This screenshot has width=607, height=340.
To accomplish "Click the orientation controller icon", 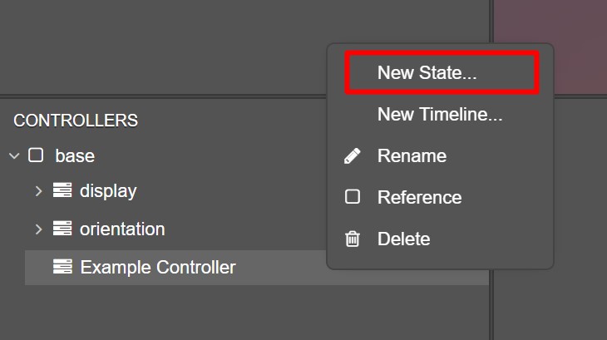I will [62, 229].
